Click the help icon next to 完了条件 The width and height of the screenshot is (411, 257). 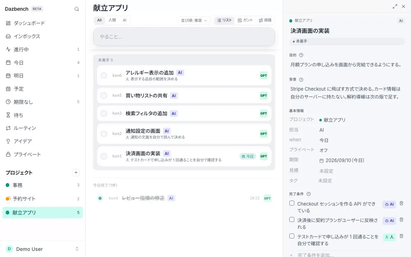[x=309, y=194]
